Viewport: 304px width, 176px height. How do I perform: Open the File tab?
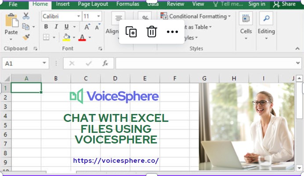pyautogui.click(x=13, y=4)
